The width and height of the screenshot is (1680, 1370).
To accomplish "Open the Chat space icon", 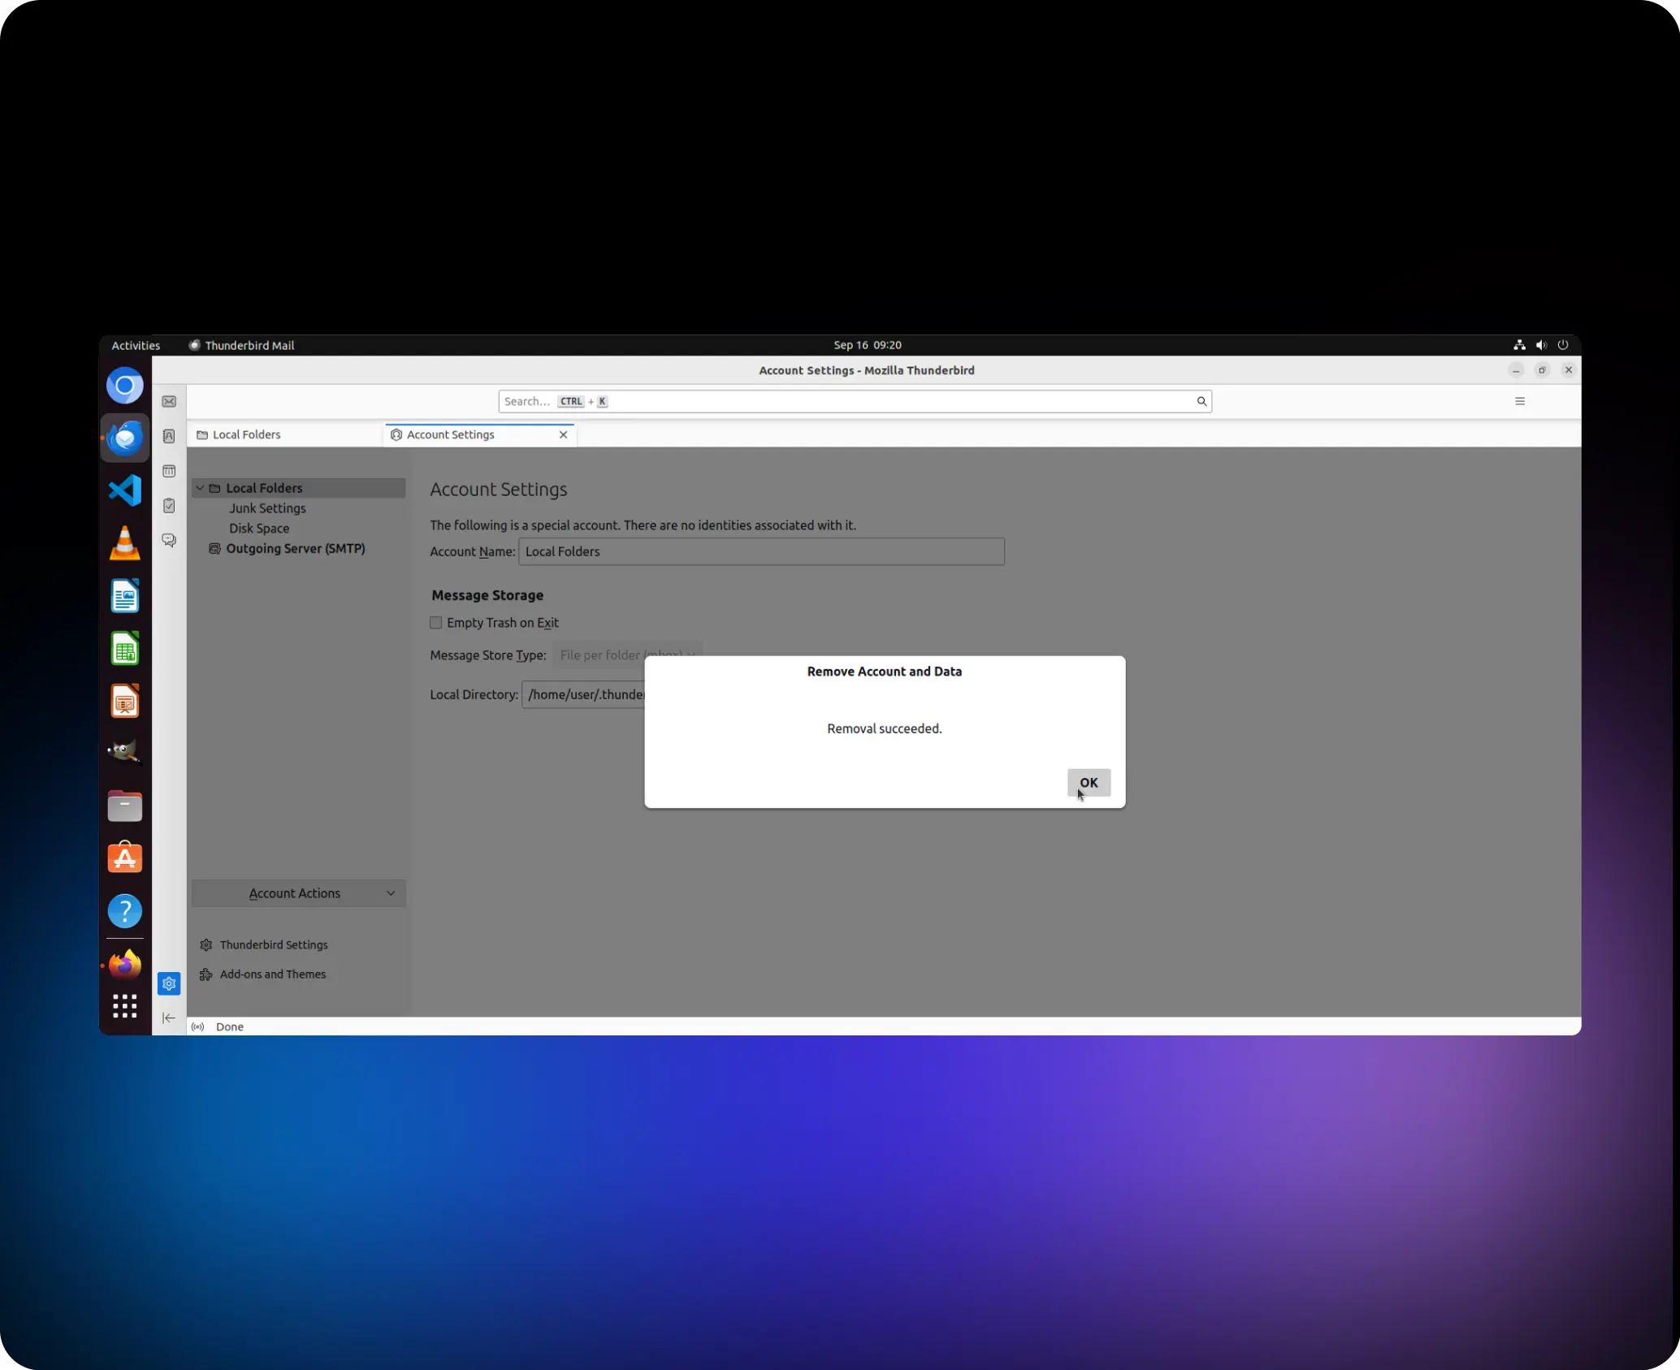I will click(x=169, y=540).
